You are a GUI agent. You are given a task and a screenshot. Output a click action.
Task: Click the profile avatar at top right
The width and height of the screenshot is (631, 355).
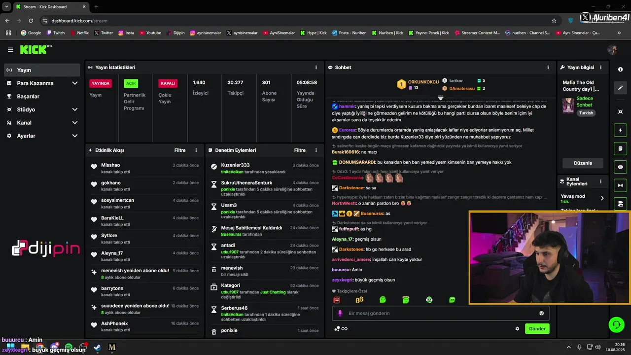pos(612,50)
